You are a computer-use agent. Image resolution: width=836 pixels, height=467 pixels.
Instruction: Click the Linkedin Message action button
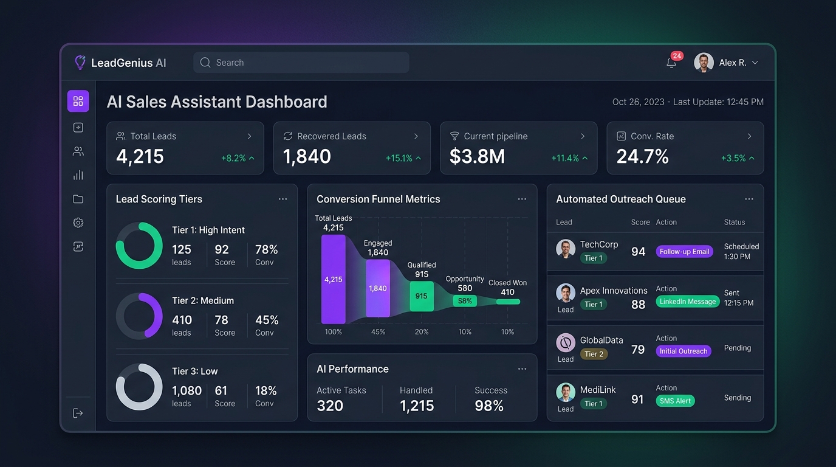[x=688, y=302]
